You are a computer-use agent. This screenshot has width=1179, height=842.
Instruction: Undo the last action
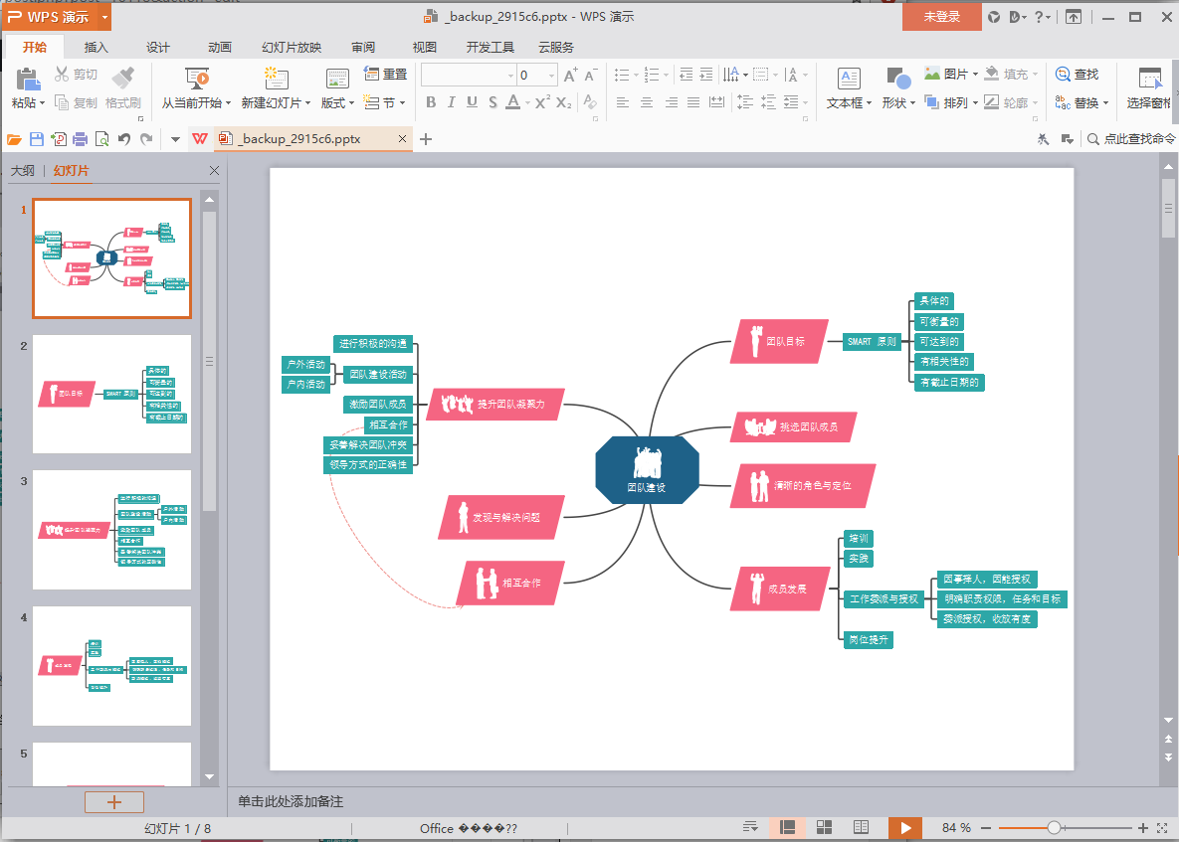124,139
